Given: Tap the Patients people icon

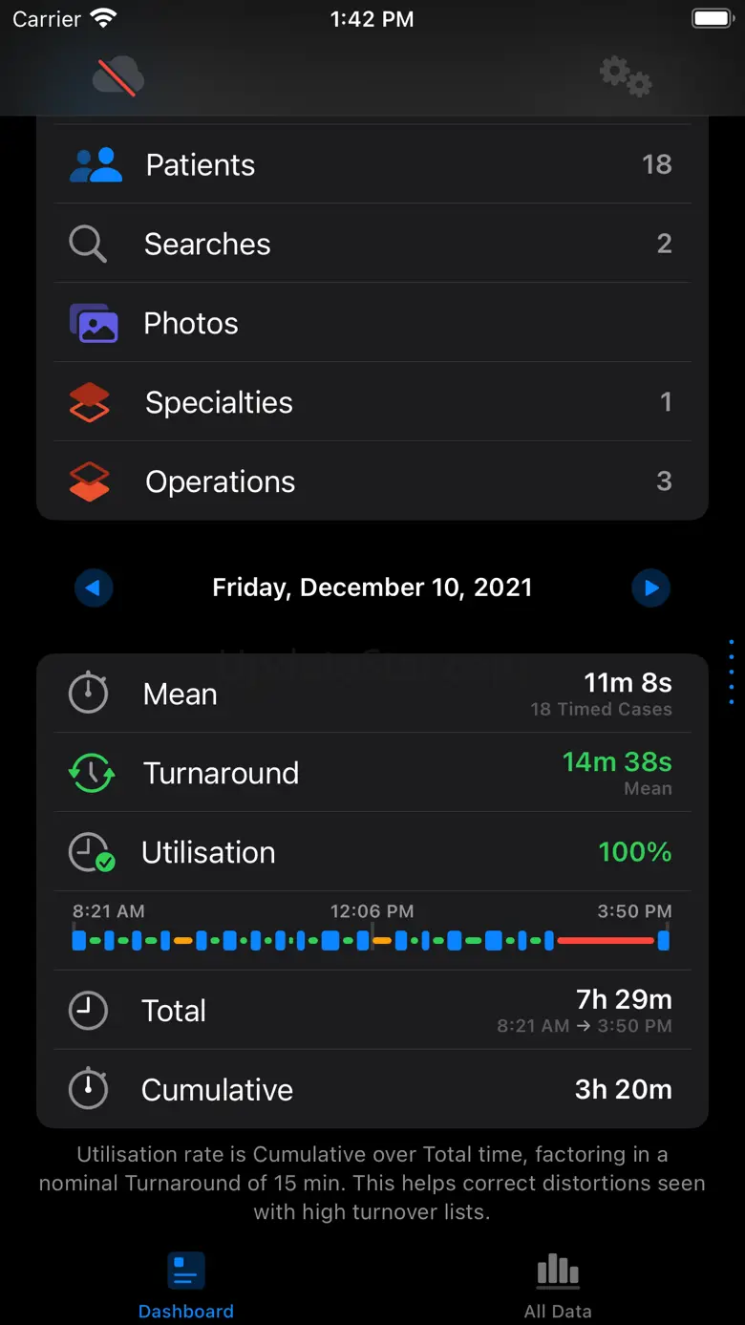Looking at the screenshot, I should pyautogui.click(x=96, y=164).
